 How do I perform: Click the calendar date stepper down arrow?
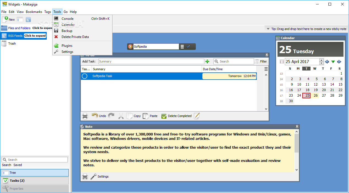click(321, 63)
